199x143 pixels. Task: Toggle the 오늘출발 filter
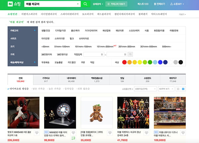[58, 62]
